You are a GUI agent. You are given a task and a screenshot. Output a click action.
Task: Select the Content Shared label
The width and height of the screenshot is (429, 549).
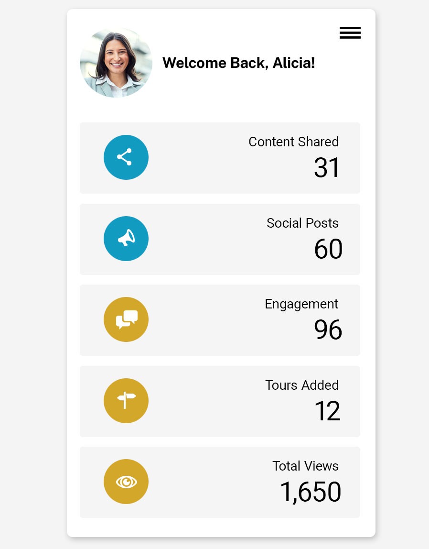293,142
